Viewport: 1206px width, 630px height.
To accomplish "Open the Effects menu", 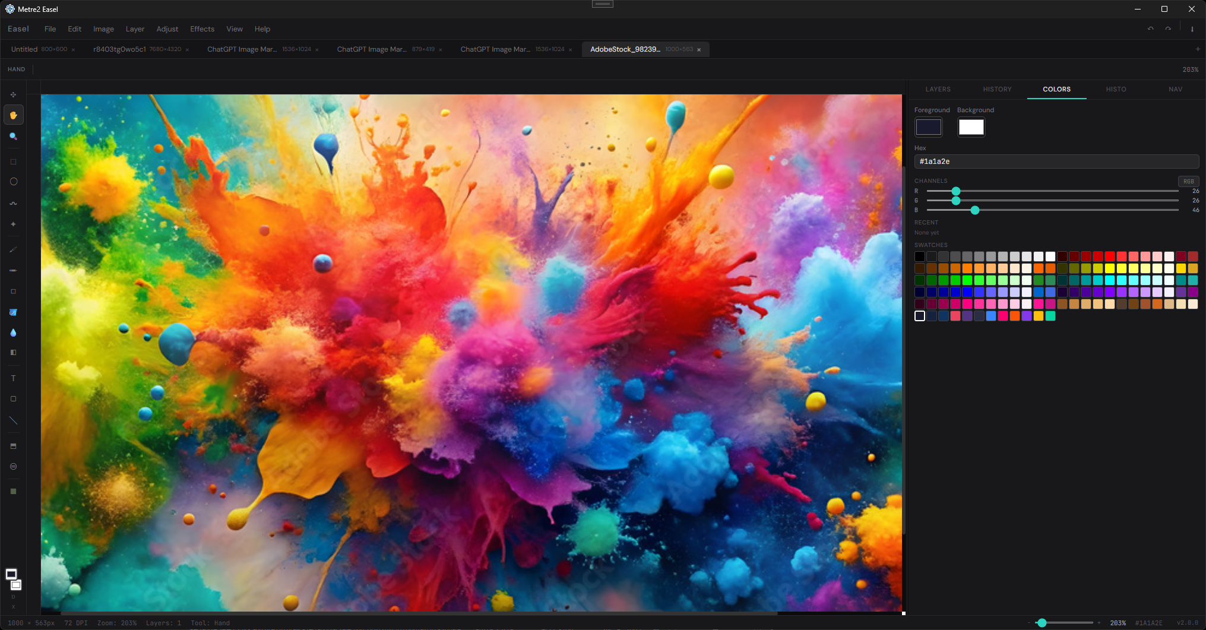I will (x=202, y=29).
